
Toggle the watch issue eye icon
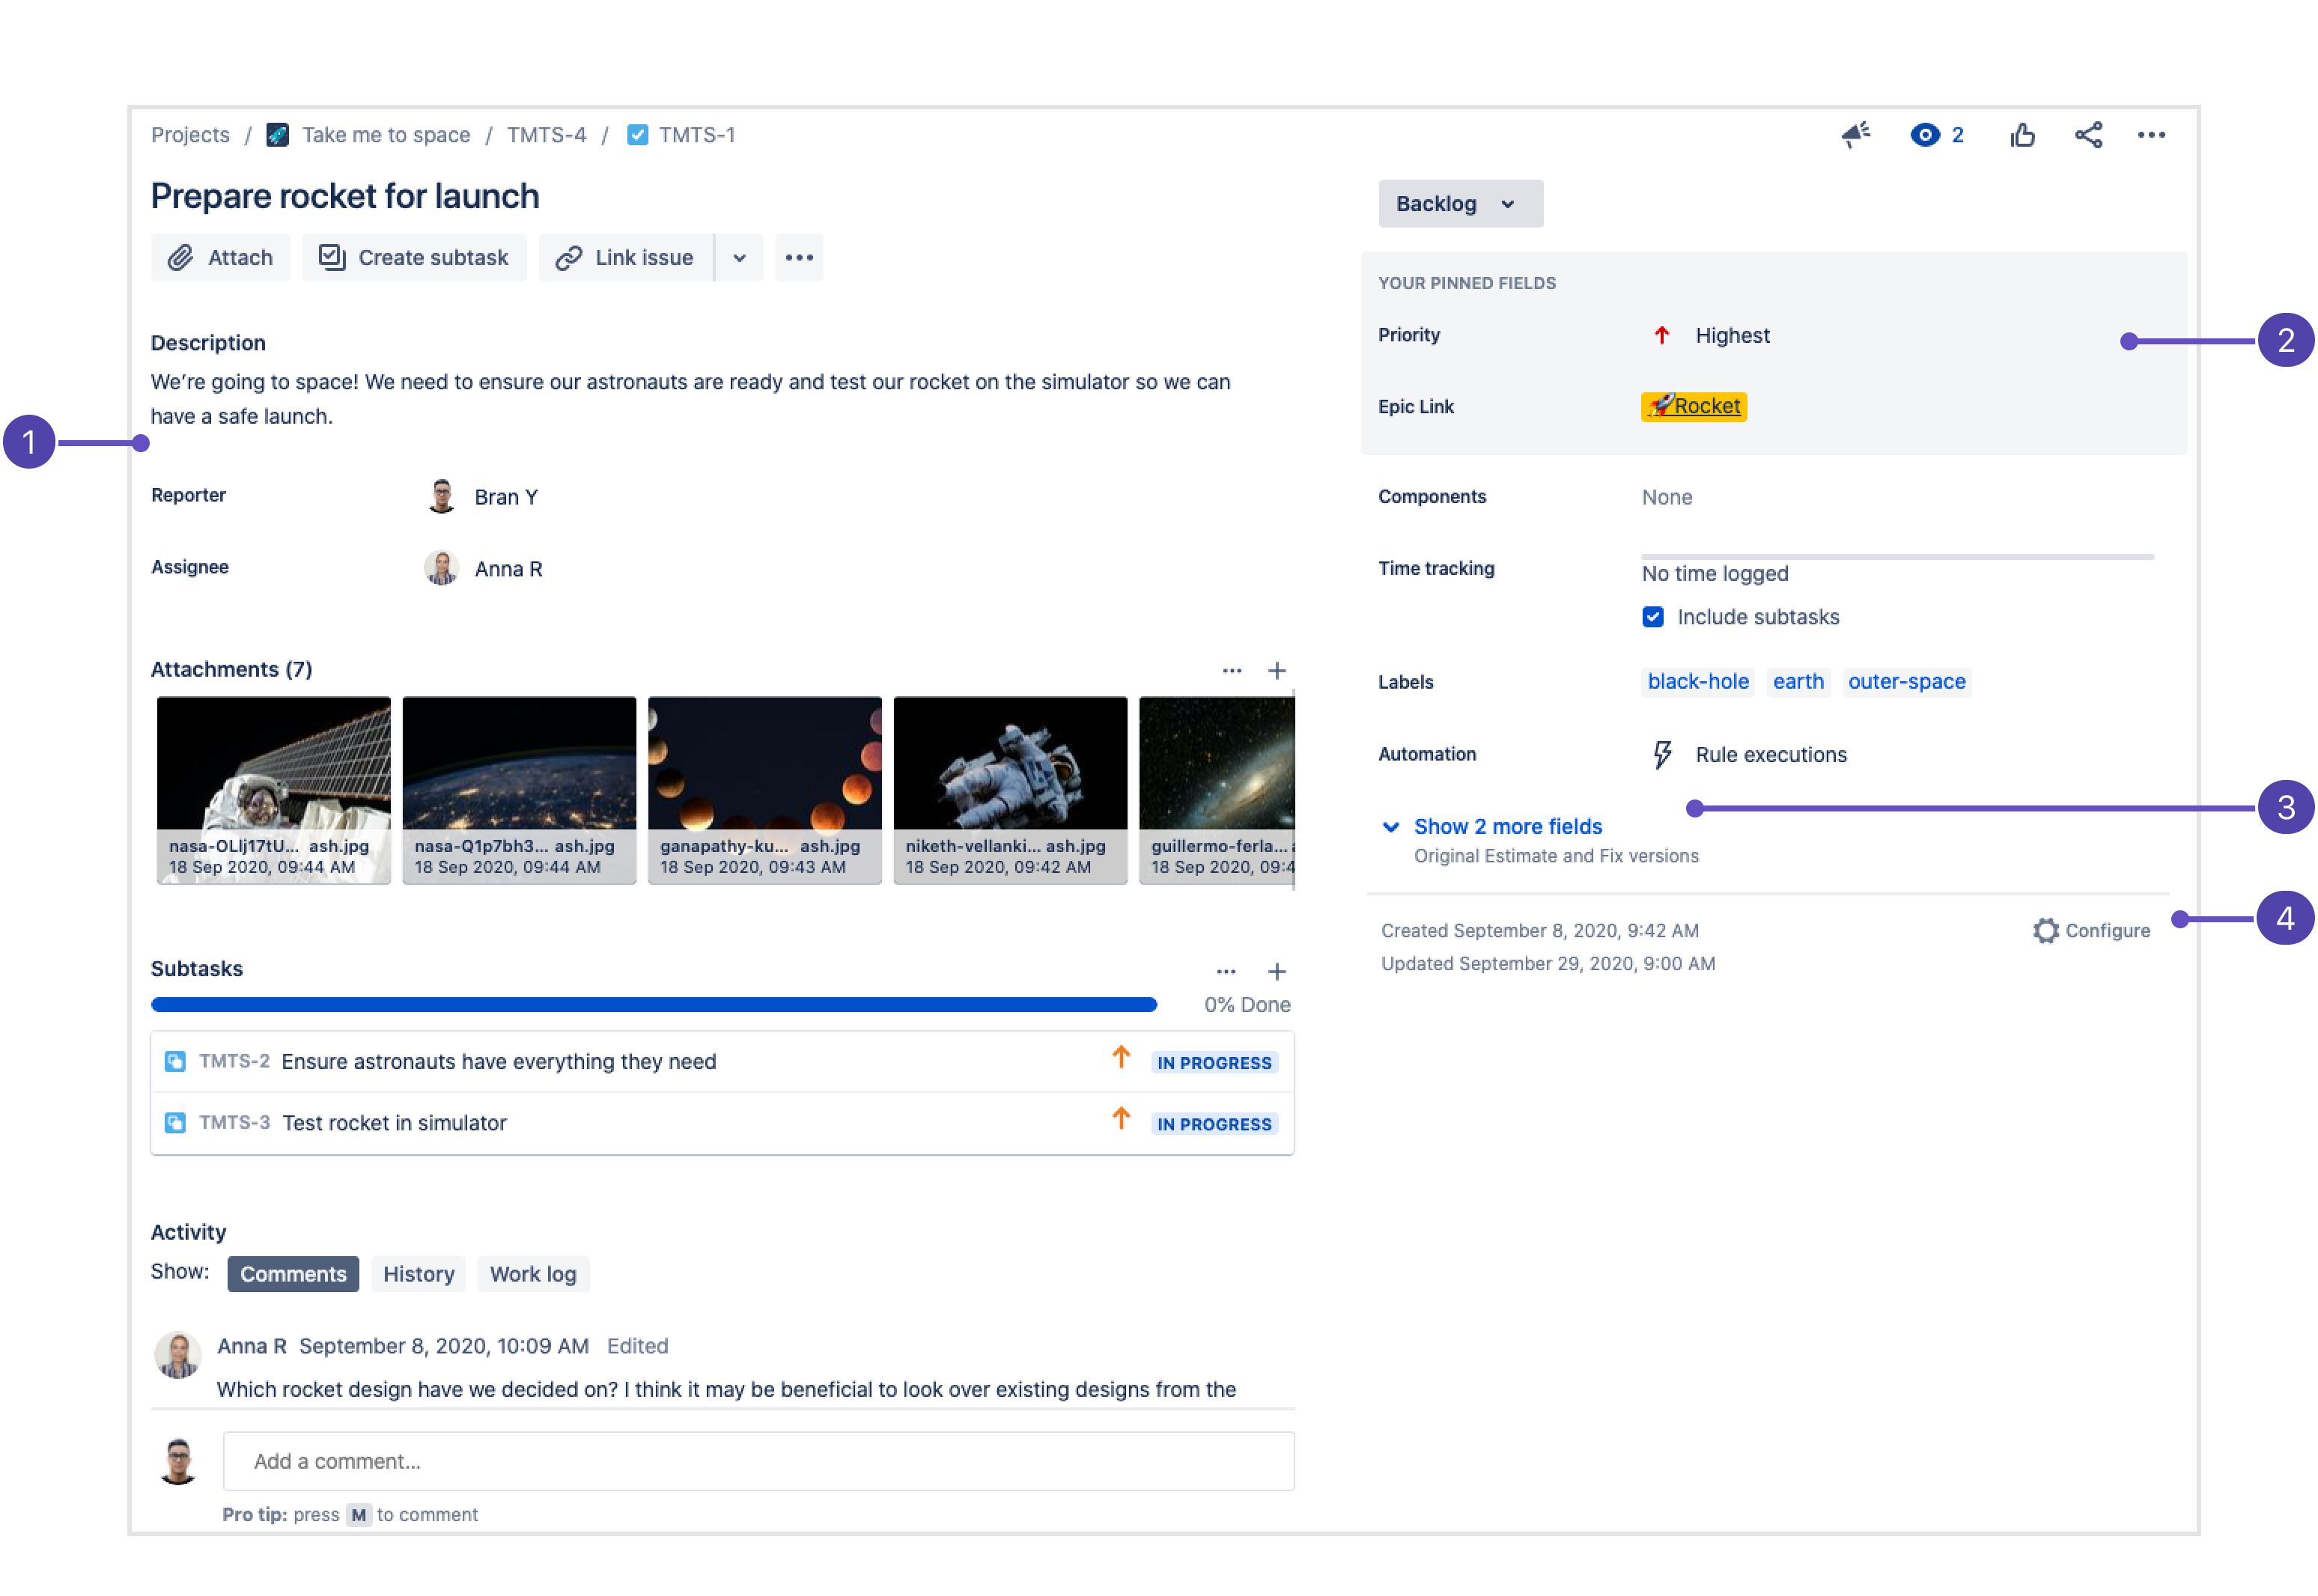[1924, 135]
